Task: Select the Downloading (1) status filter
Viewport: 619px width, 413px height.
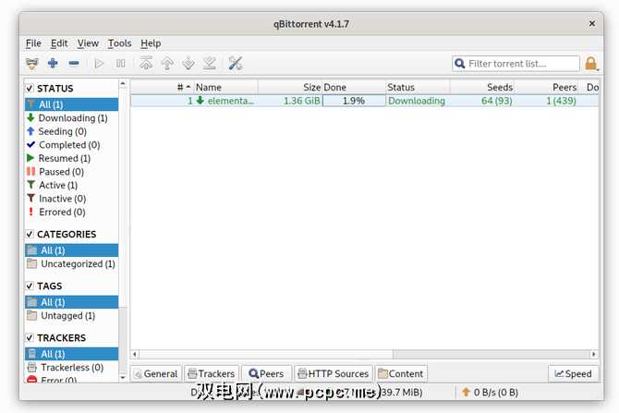Action: tap(72, 118)
